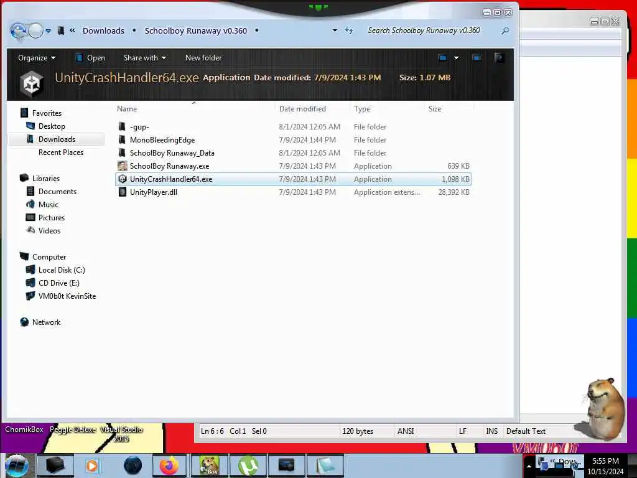Open Local Disk (C:)

[62, 270]
